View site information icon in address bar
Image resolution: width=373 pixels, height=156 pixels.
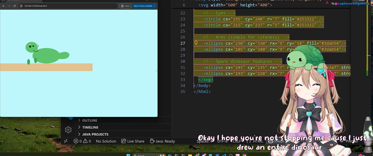[x=21, y=6]
